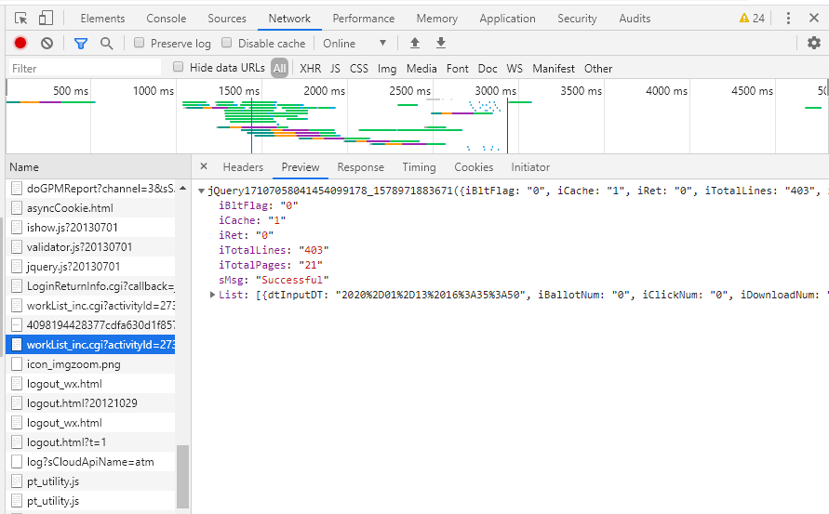
Task: Select the validator.js?20130701 request
Action: tap(90, 247)
